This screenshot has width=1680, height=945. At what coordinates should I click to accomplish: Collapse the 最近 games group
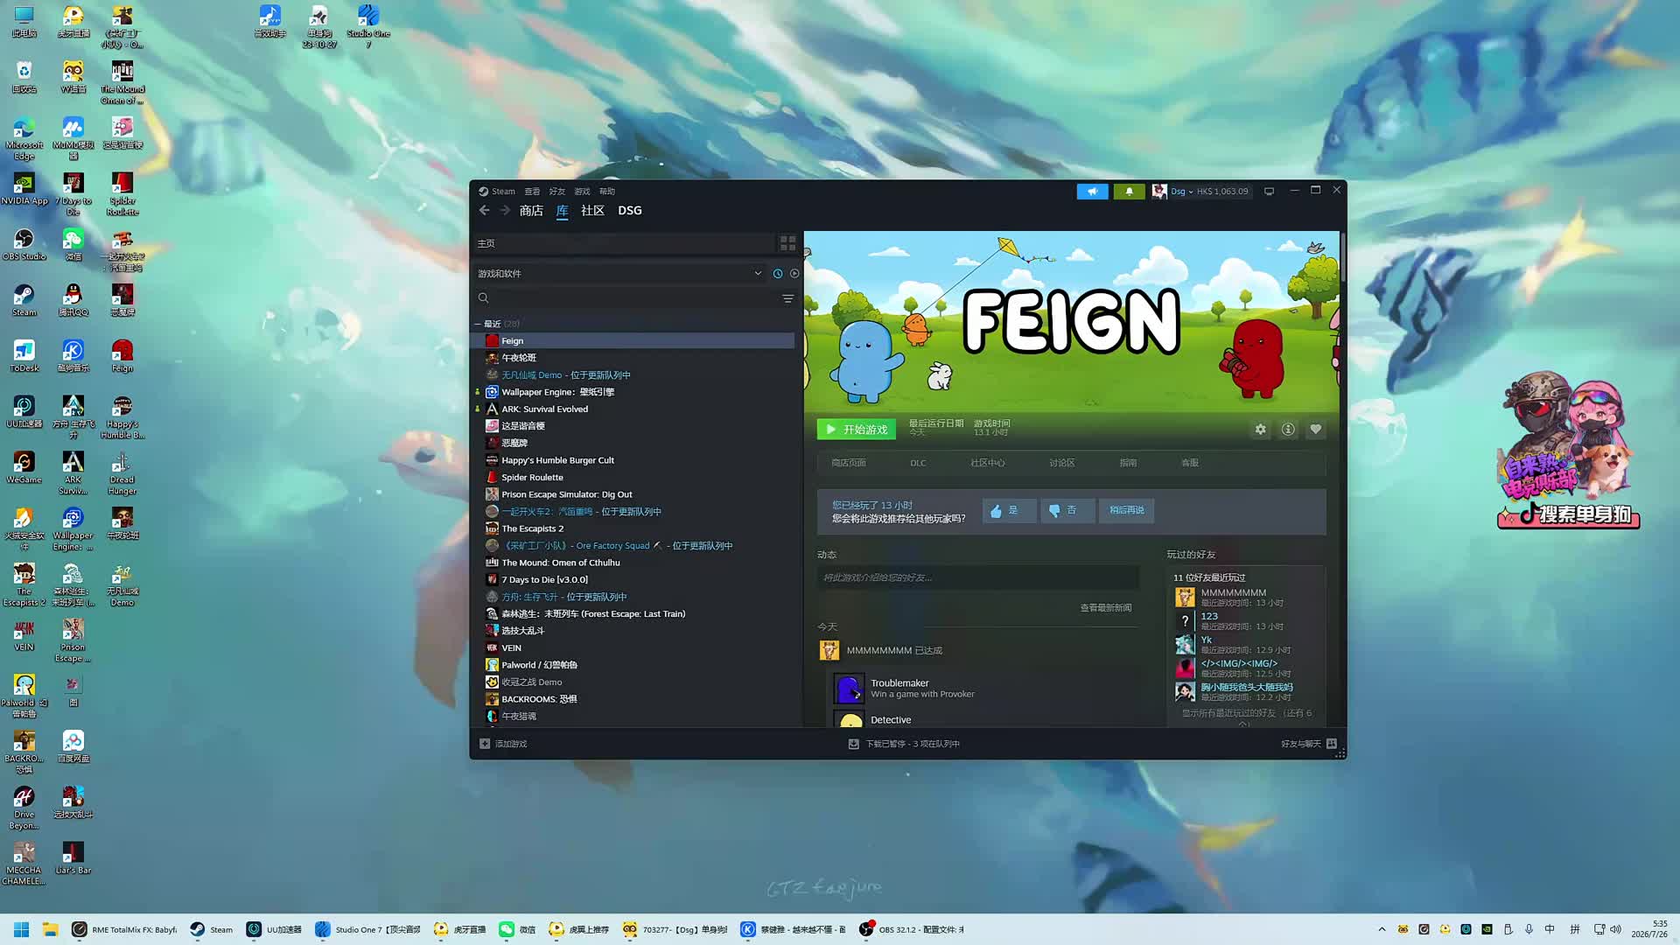478,324
